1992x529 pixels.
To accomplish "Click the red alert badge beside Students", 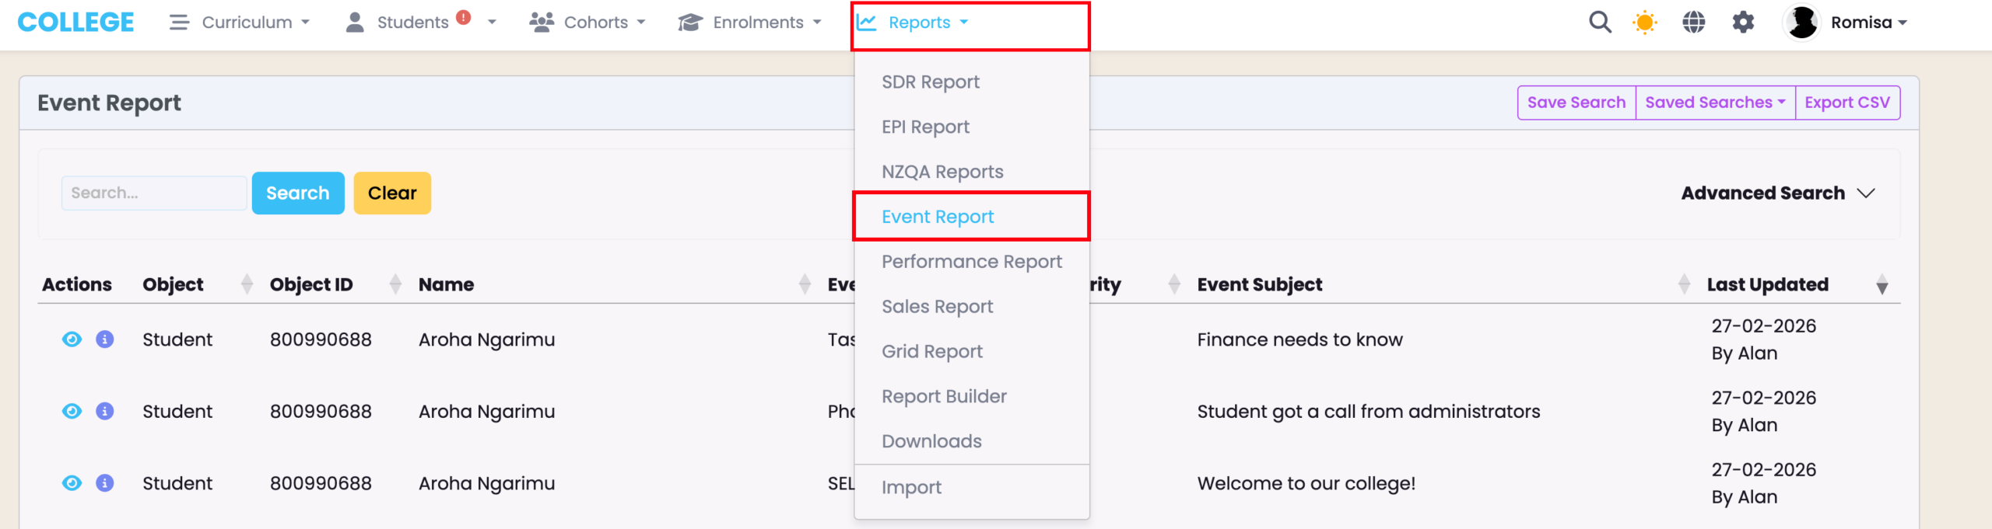I will (464, 18).
